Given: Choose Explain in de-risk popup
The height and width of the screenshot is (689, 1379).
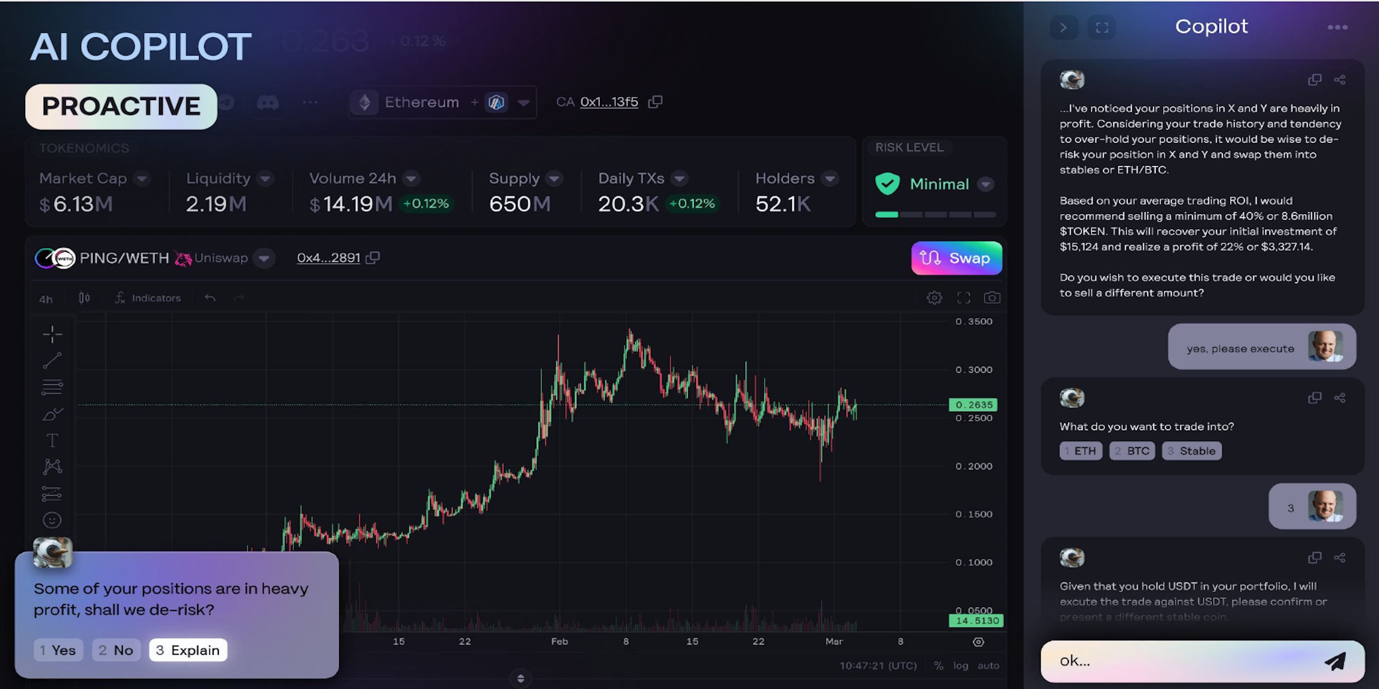Looking at the screenshot, I should (x=188, y=650).
